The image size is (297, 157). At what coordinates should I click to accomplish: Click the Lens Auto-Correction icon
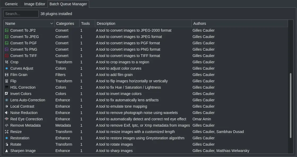(6, 100)
